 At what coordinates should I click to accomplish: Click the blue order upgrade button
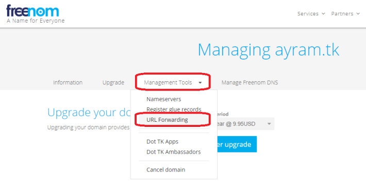237,144
